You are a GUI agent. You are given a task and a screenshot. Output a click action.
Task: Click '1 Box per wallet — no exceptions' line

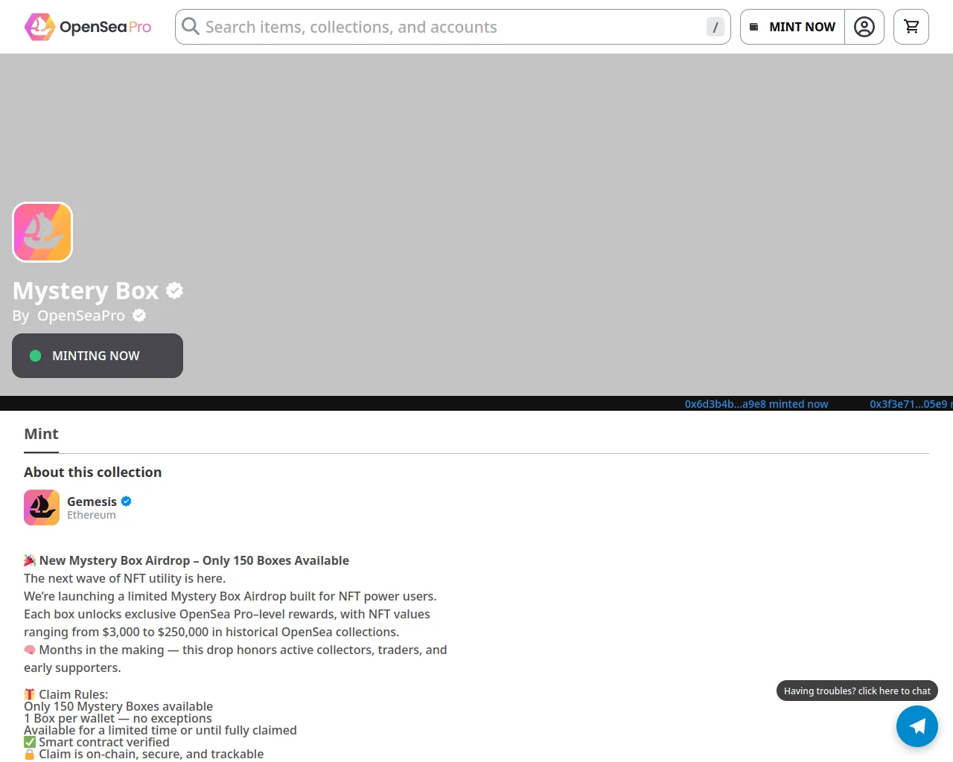[x=118, y=718]
